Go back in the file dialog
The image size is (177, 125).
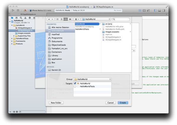click(49, 19)
